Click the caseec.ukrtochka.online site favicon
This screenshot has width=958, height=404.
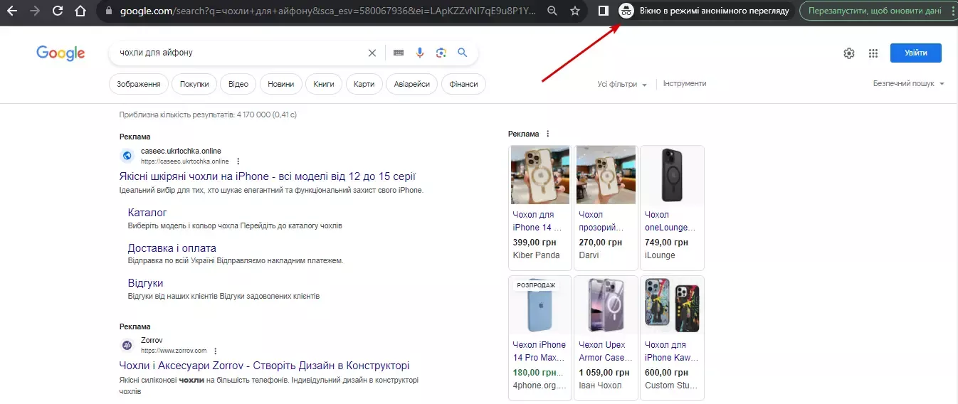(127, 156)
